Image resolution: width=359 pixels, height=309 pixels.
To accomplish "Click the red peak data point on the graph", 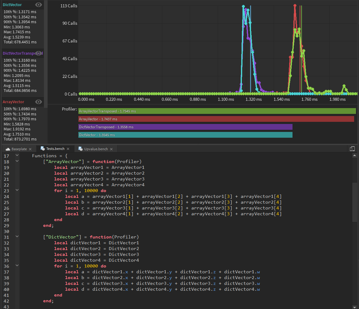I will (x=295, y=5).
